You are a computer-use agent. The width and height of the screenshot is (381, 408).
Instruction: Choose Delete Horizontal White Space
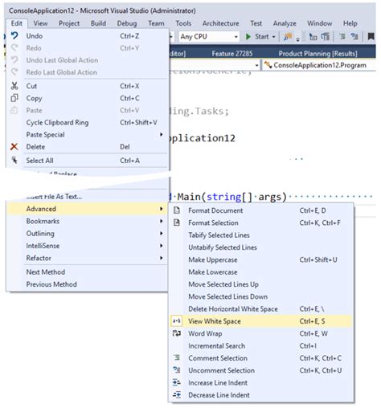tap(260, 309)
